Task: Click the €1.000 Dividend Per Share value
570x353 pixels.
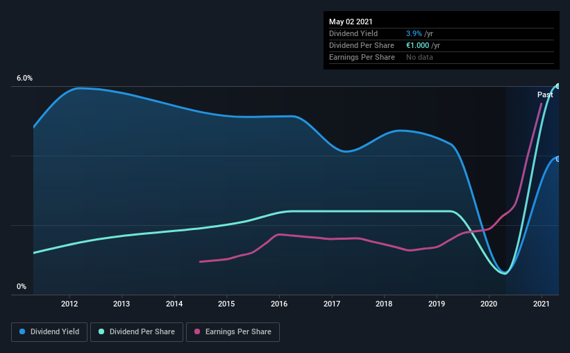Action: click(x=418, y=45)
